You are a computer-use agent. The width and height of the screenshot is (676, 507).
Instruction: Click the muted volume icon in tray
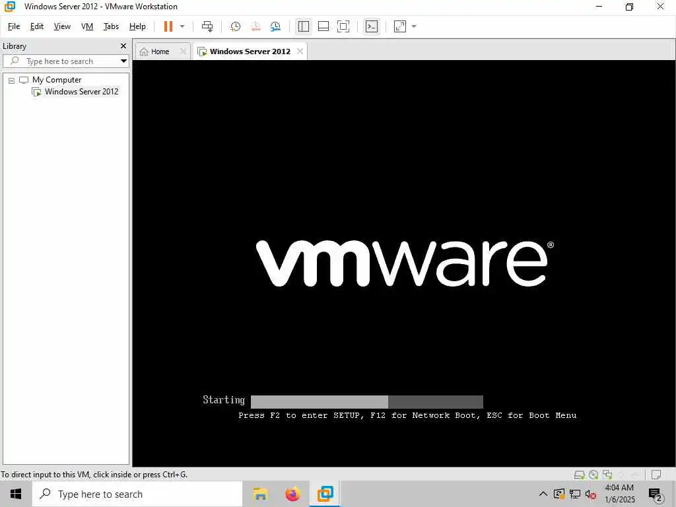tap(591, 494)
